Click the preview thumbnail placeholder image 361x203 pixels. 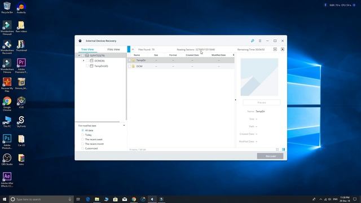(259, 77)
